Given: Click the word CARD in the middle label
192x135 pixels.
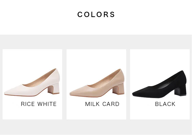Looking at the screenshot, I should (x=111, y=104).
